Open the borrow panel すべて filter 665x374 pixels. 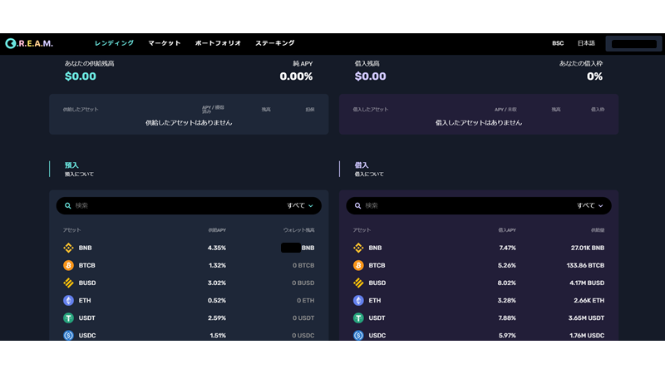(x=590, y=205)
